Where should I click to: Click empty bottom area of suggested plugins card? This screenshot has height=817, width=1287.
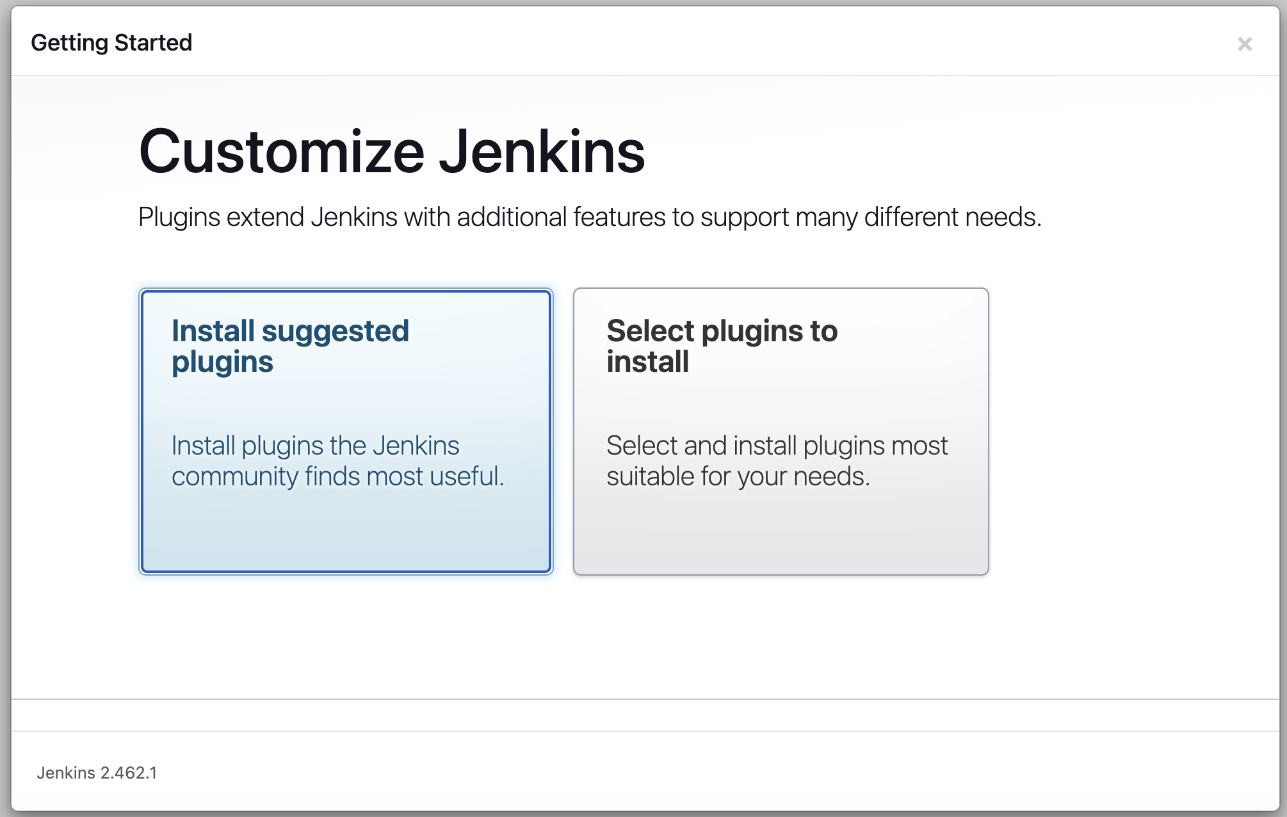pyautogui.click(x=346, y=535)
